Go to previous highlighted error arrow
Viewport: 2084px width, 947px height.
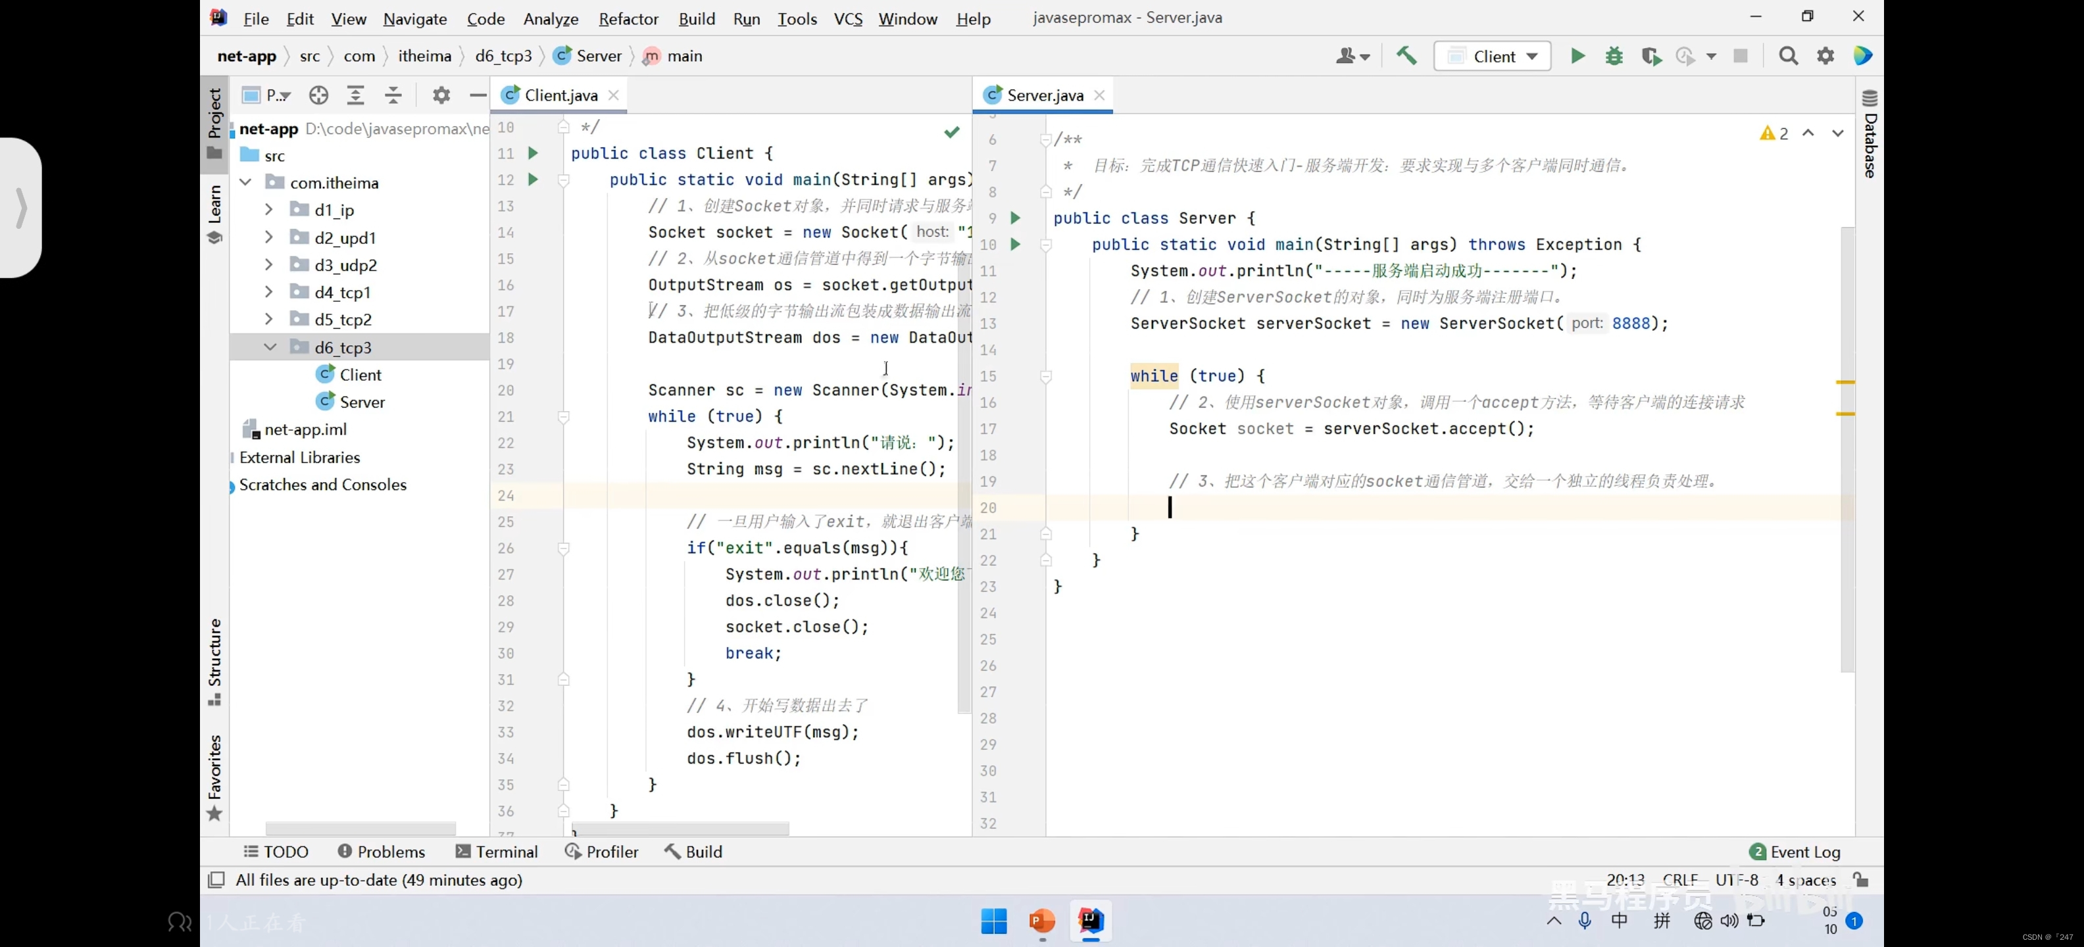click(x=1808, y=133)
